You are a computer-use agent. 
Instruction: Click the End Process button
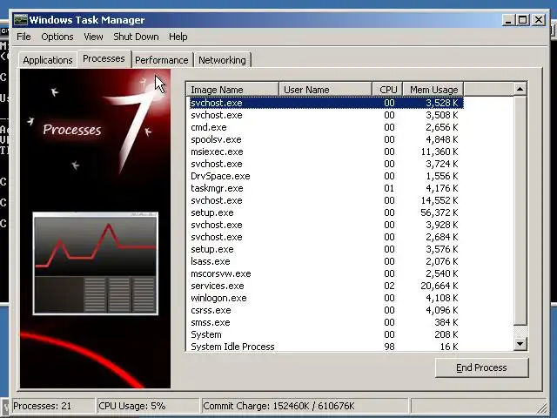[x=481, y=367]
